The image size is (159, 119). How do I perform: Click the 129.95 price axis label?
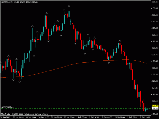pos(155,28)
